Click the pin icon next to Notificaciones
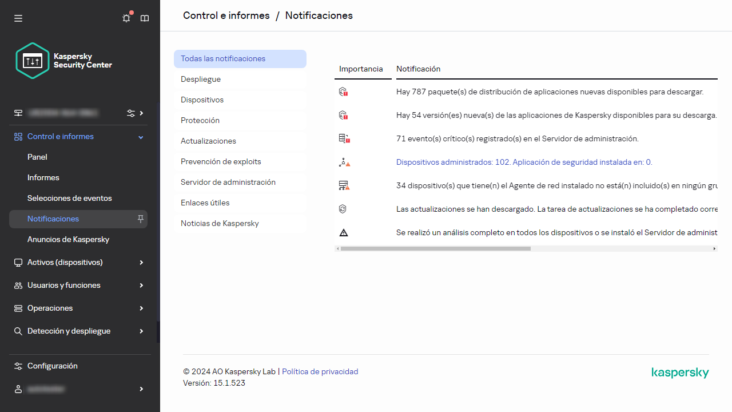This screenshot has height=412, width=732. coord(141,219)
